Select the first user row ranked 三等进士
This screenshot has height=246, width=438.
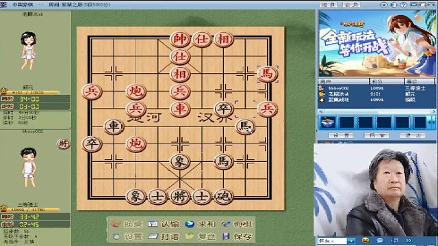377,88
